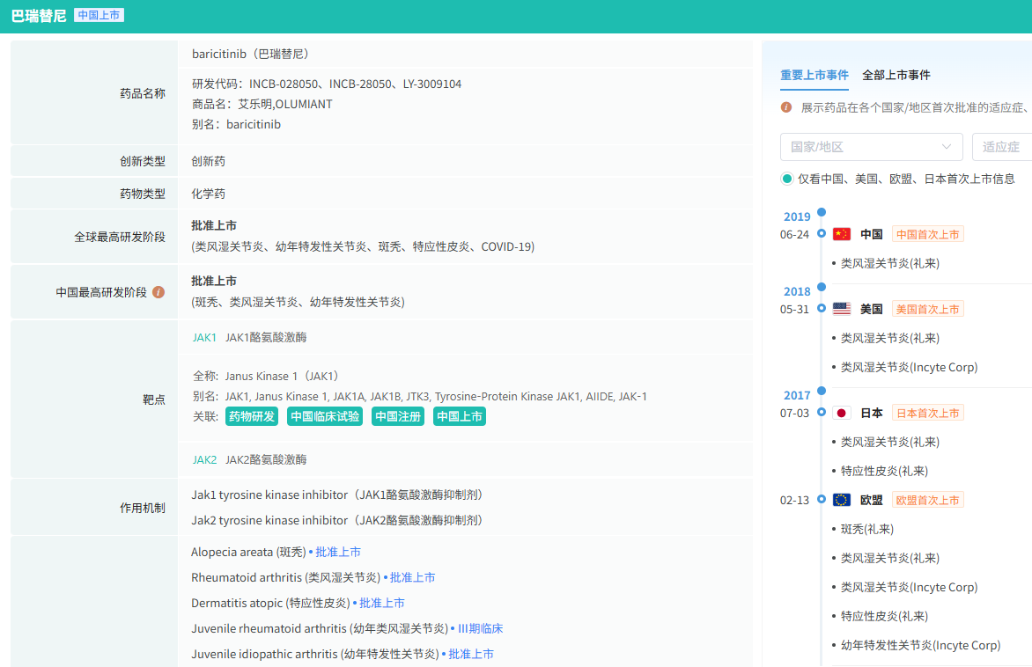Click the info icon beside 中国最高研发阶段

(x=158, y=292)
